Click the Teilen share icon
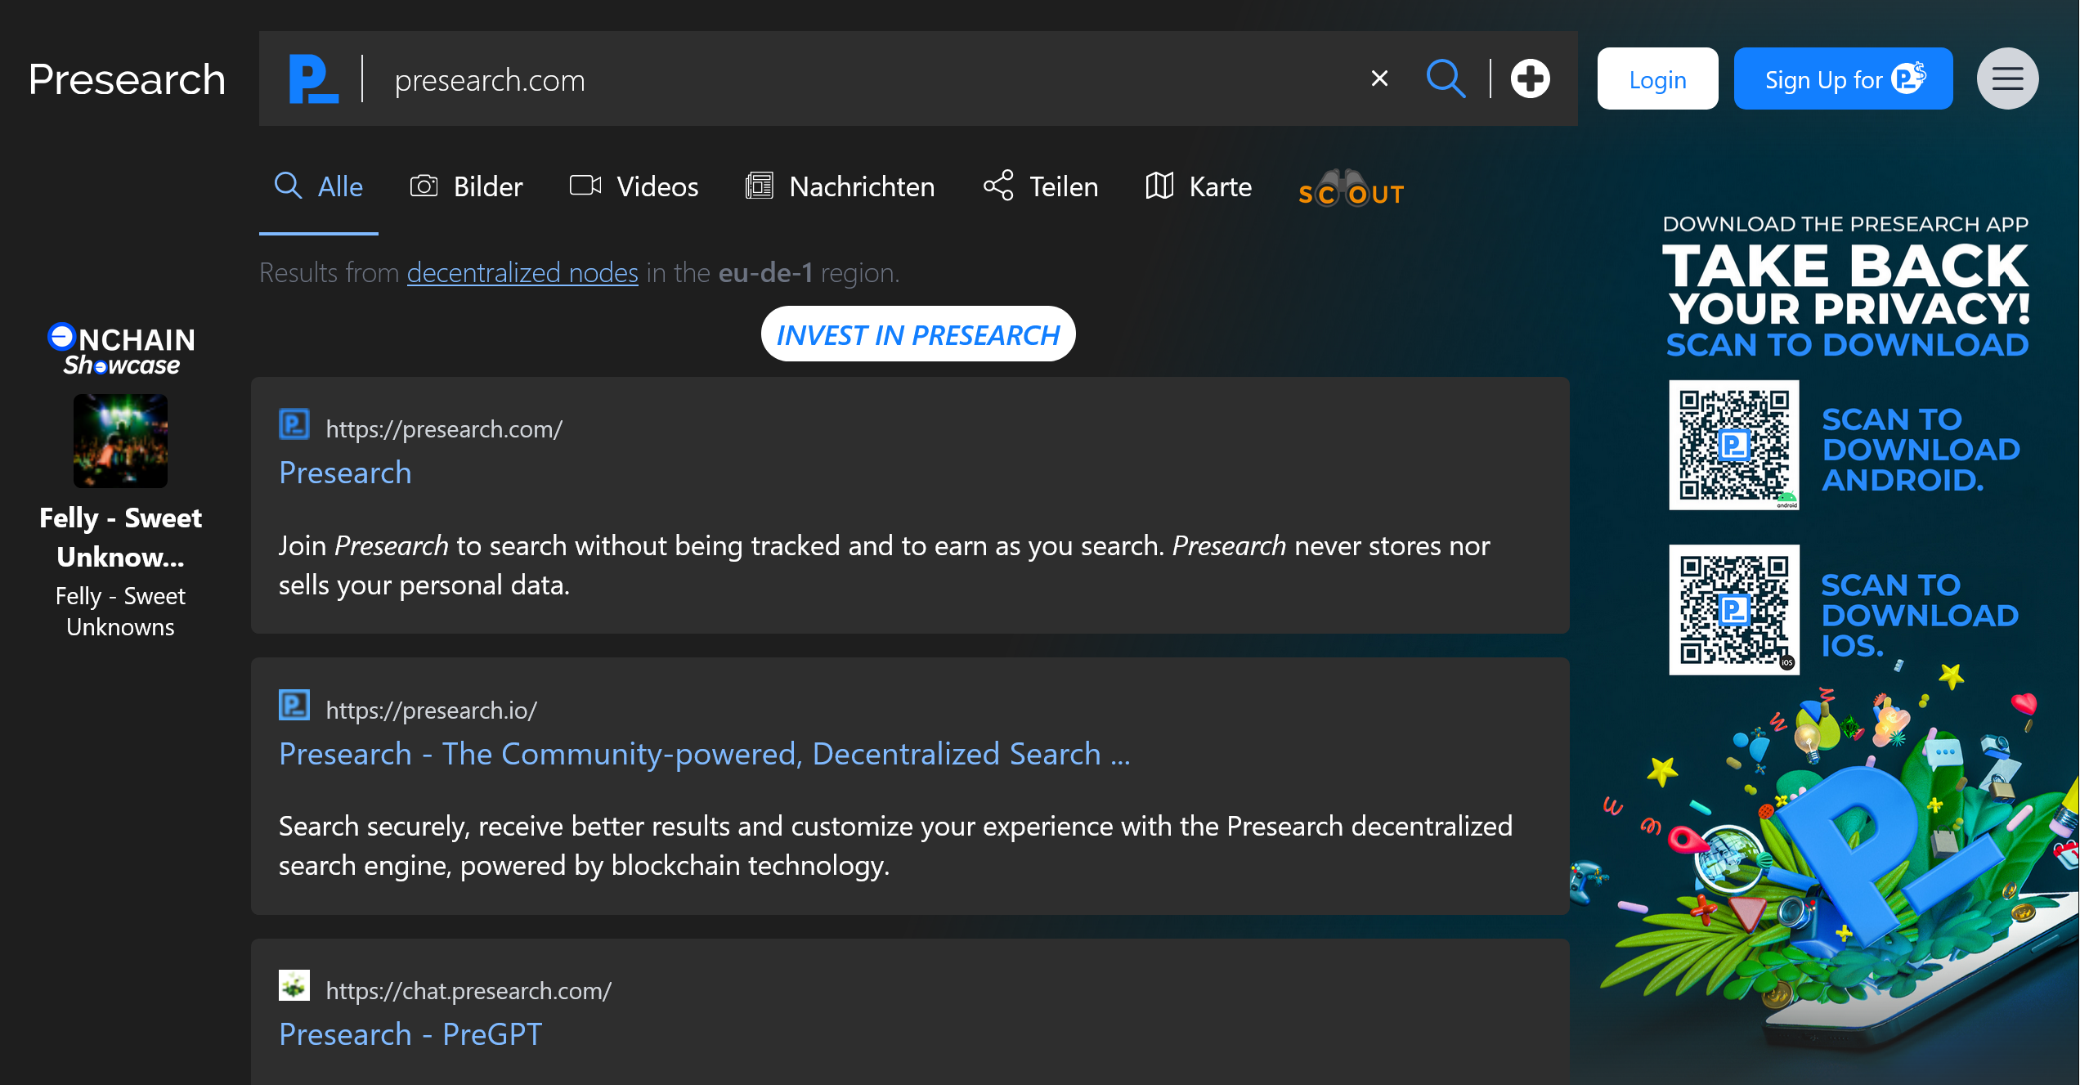This screenshot has height=1085, width=2080. pyautogui.click(x=998, y=186)
